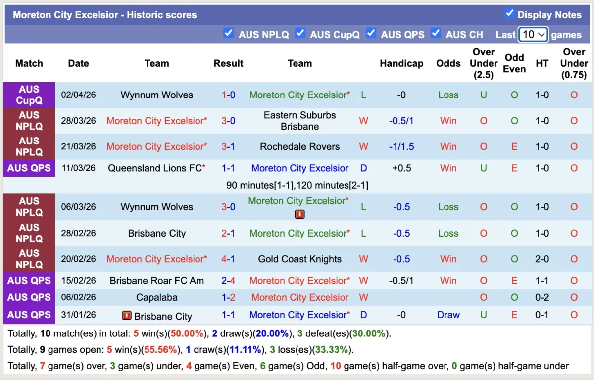
Task: Select Queensland Lions FC team link
Action: coord(154,168)
